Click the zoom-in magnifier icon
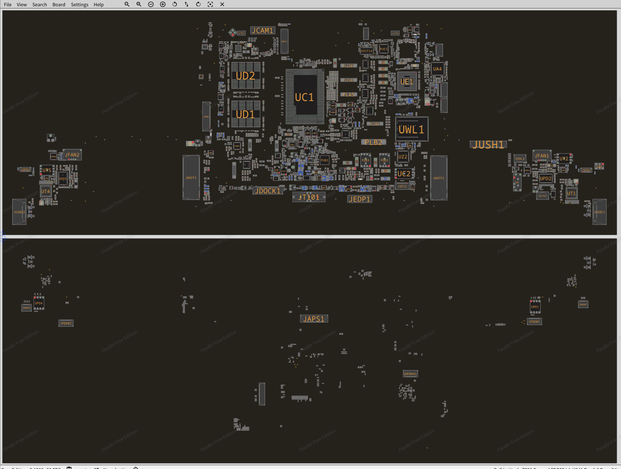Image resolution: width=621 pixels, height=469 pixels. [x=139, y=4]
